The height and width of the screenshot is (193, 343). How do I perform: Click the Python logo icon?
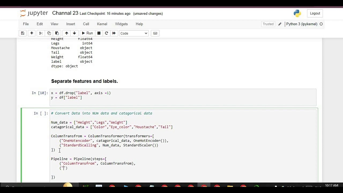pyautogui.click(x=297, y=13)
